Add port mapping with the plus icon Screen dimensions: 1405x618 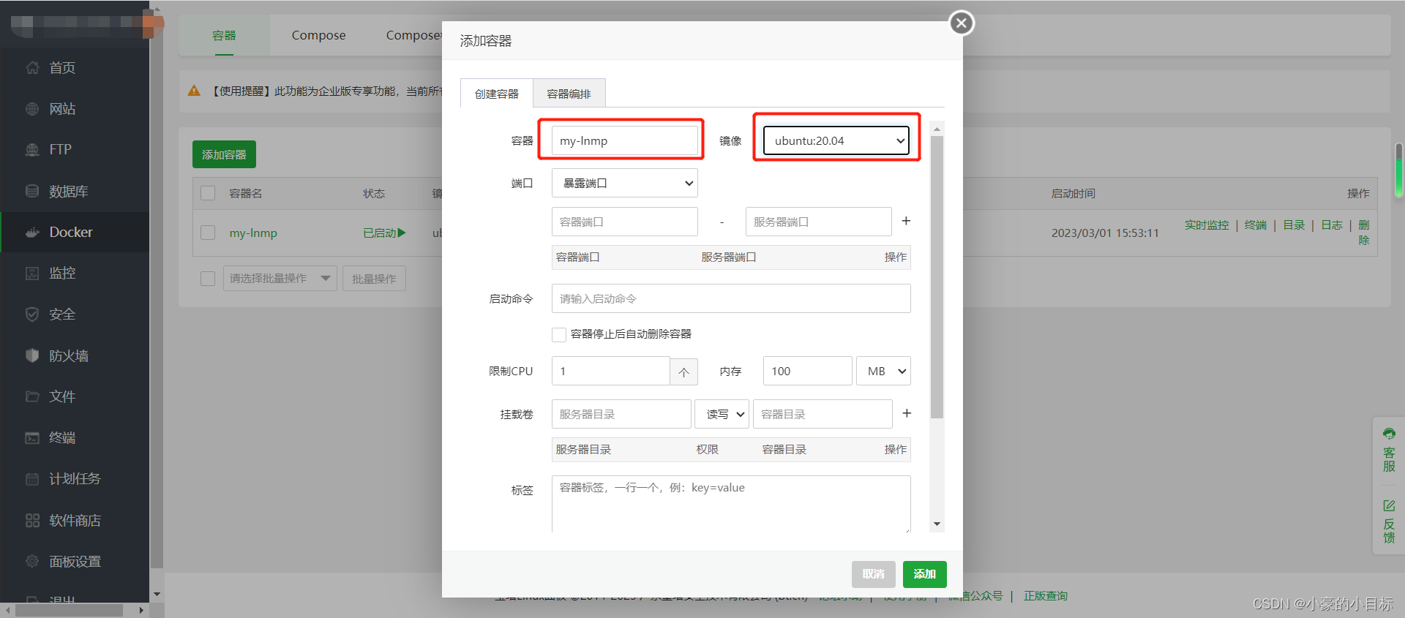906,221
